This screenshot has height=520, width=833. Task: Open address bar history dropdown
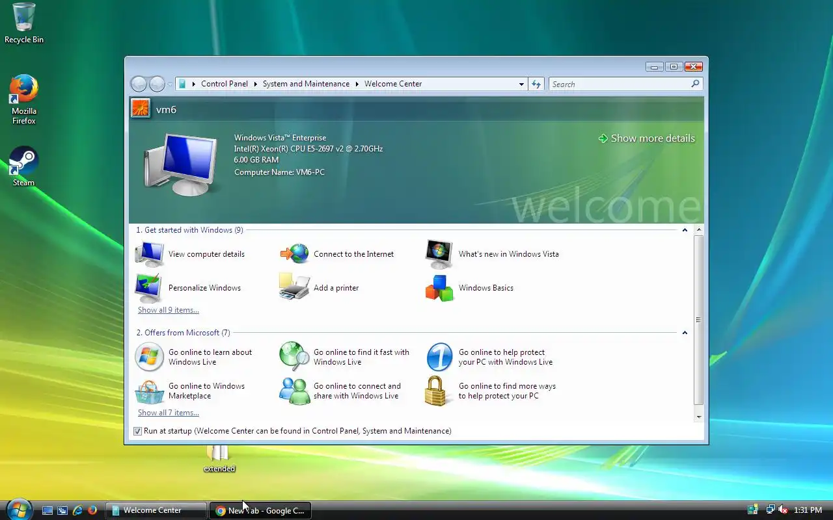(521, 84)
